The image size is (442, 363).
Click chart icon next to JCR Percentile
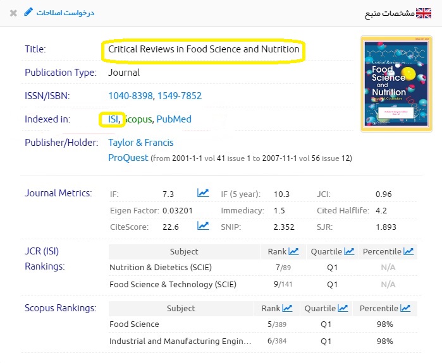click(409, 251)
